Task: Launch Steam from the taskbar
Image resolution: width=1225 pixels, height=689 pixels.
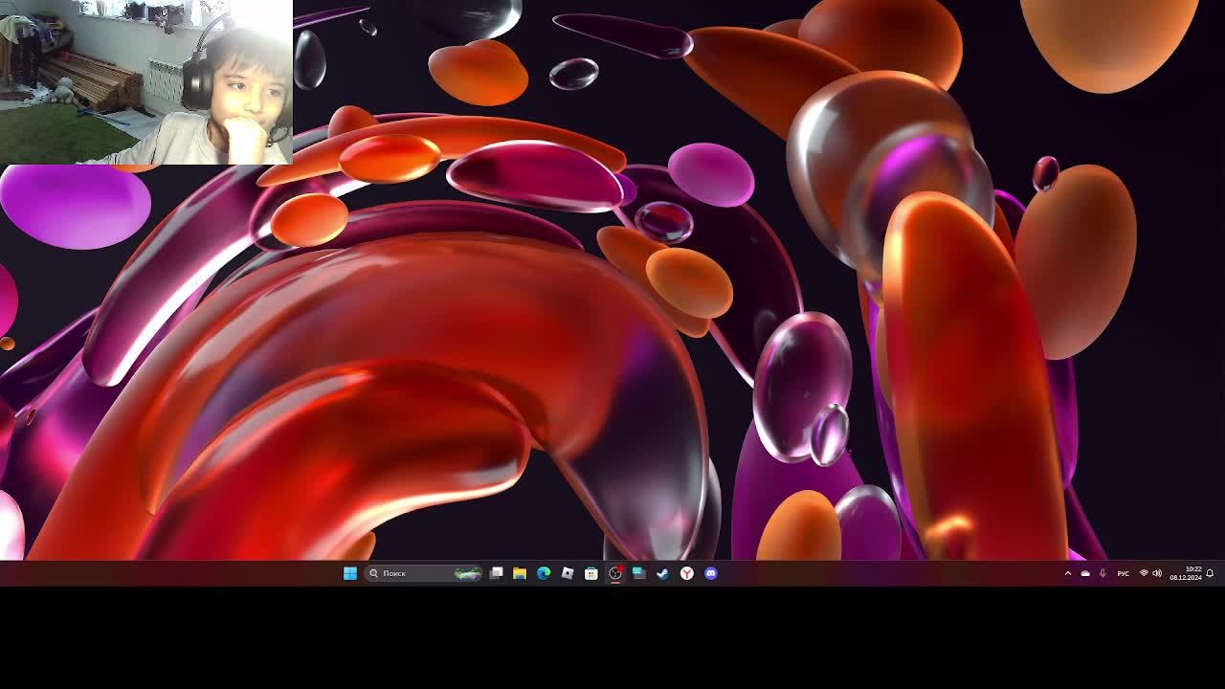Action: (663, 573)
